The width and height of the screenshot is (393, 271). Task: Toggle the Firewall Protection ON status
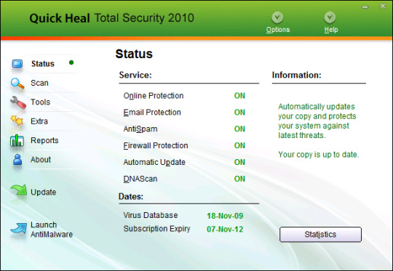239,145
